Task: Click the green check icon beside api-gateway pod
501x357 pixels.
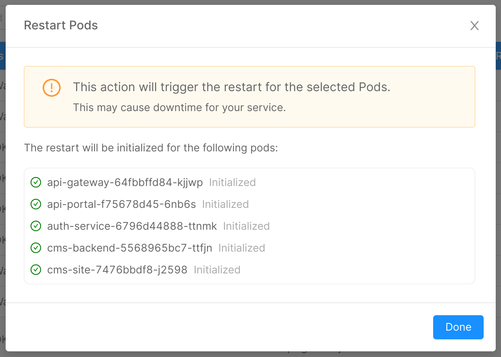Action: point(35,182)
